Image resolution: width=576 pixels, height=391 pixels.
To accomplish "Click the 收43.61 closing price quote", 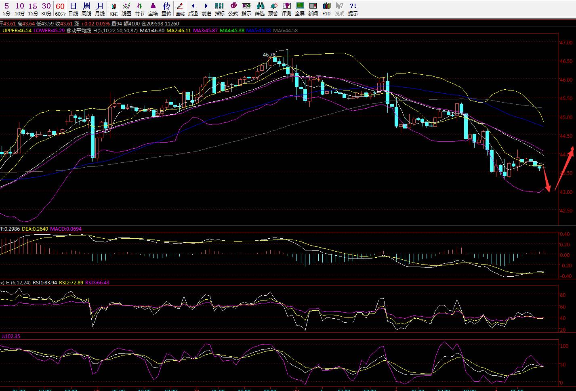I will point(64,24).
